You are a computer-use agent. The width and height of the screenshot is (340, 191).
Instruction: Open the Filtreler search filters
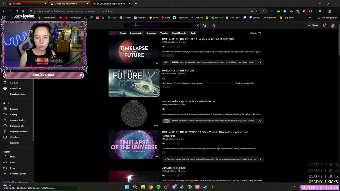tap(256, 33)
